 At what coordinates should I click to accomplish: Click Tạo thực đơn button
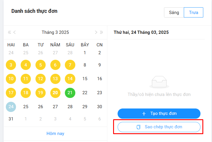(159, 113)
